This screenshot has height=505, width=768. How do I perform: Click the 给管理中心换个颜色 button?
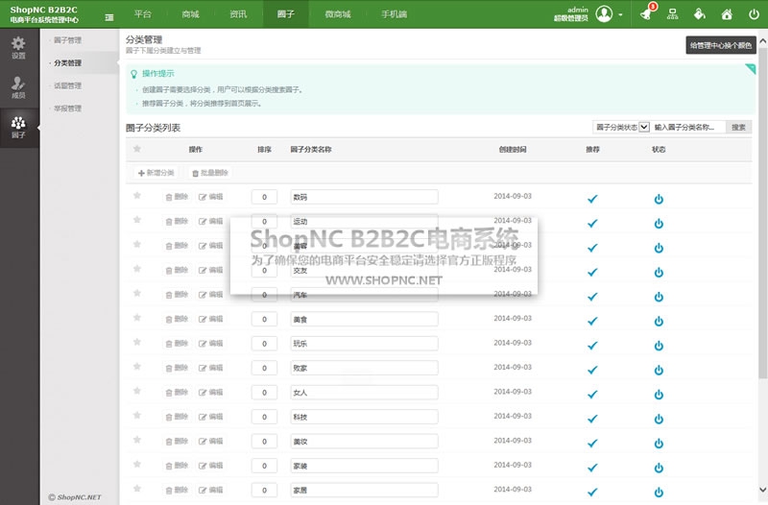[721, 45]
